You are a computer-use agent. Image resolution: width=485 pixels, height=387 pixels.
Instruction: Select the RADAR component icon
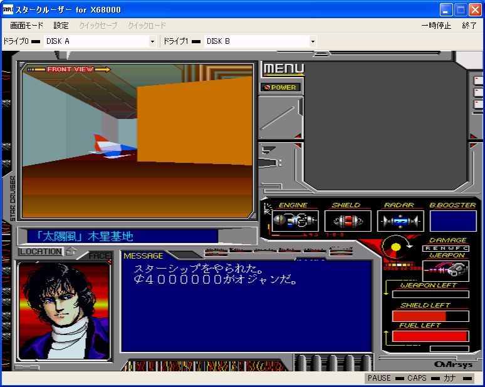coord(400,220)
